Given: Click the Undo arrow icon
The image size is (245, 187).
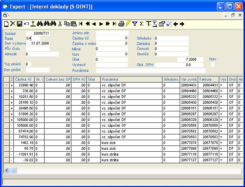Looking at the screenshot, I should tap(26, 24).
